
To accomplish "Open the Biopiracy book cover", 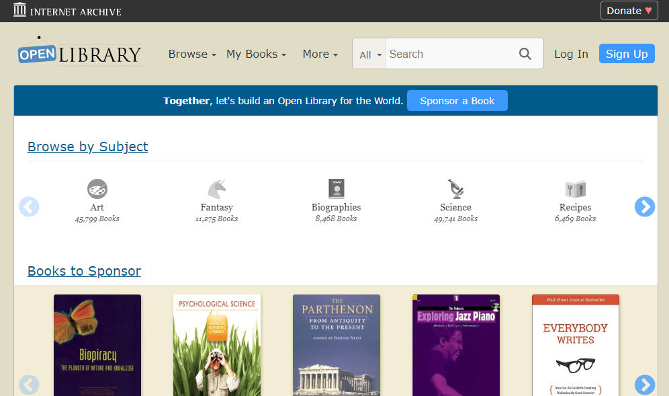I will (97, 345).
